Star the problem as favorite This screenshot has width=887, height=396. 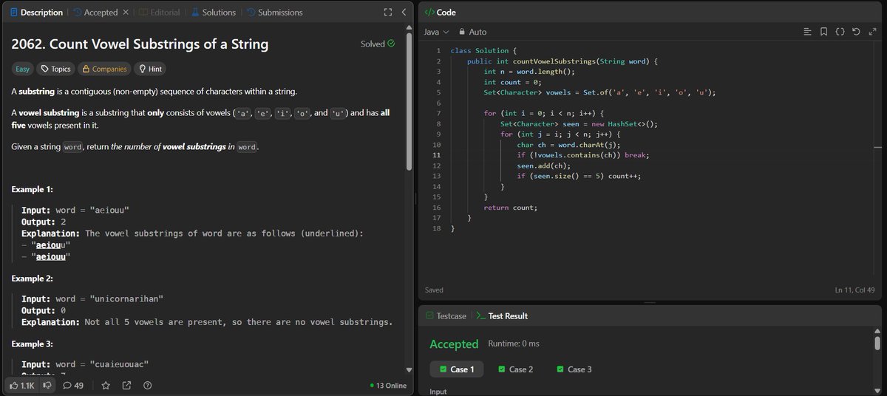coord(106,385)
